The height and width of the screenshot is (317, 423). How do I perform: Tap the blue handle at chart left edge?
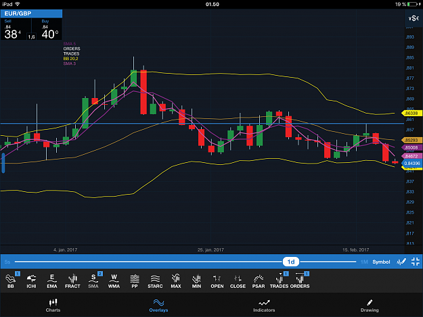3,163
